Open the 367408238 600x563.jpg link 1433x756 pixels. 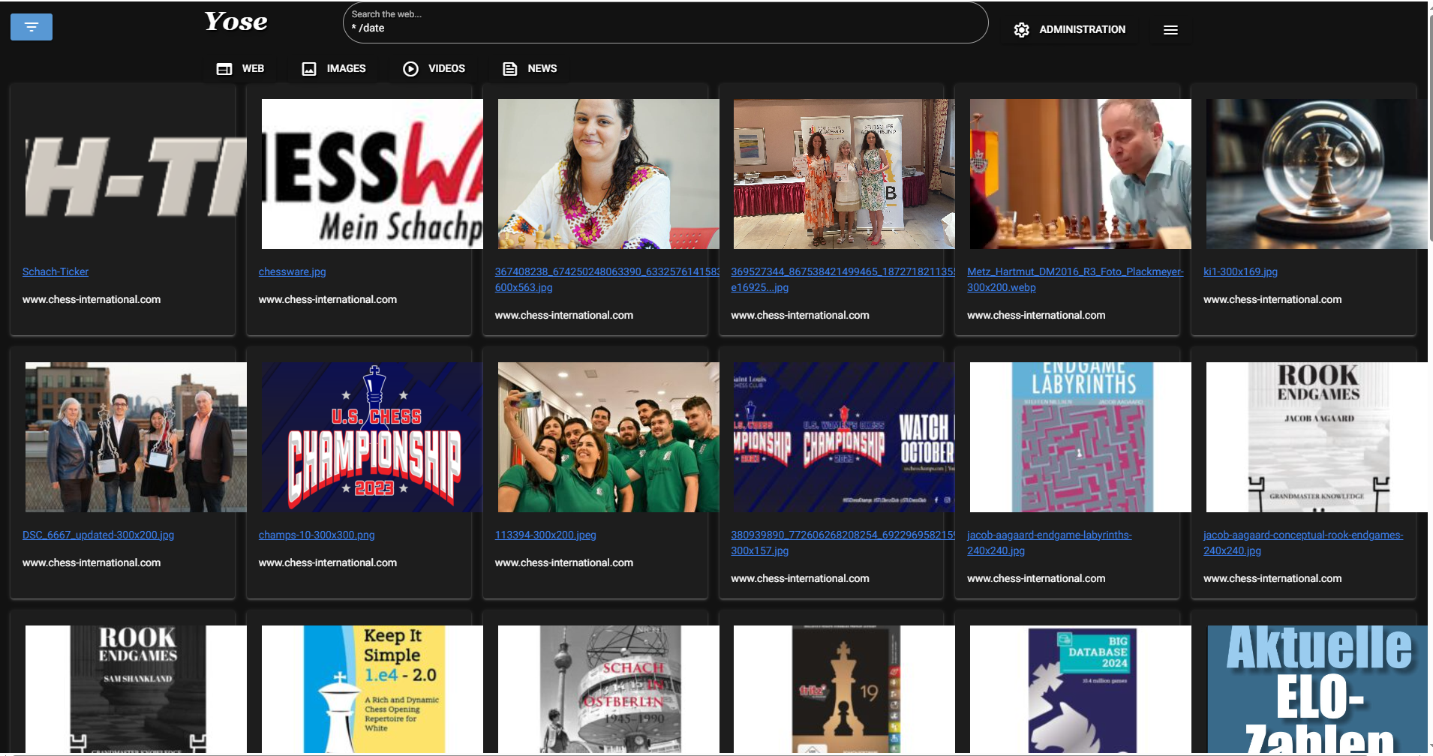click(606, 279)
